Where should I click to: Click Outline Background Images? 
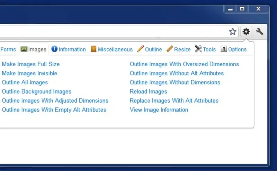tap(37, 92)
